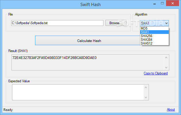The image size is (181, 115).
Task: Click the SHA1 hash result text
Action: [54, 57]
